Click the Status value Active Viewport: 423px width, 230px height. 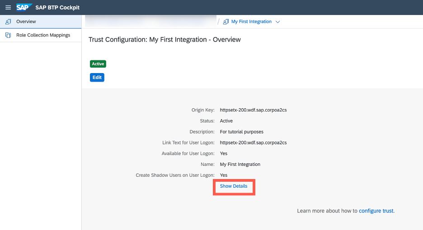tap(226, 121)
